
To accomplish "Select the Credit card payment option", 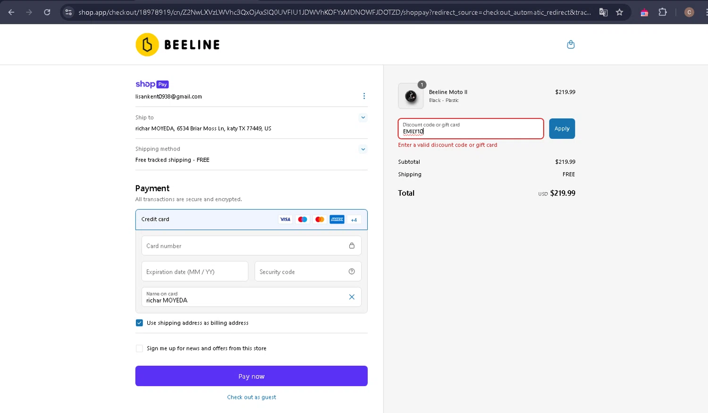I will tap(252, 219).
